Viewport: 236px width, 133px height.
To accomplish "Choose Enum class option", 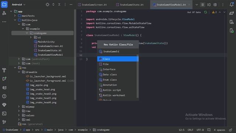I will pos(118,80).
